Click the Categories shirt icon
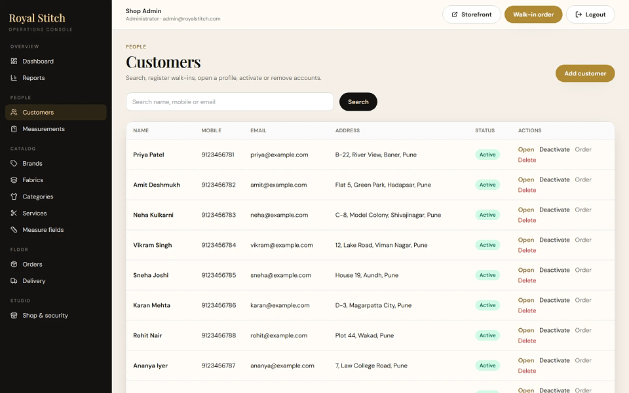 click(14, 196)
